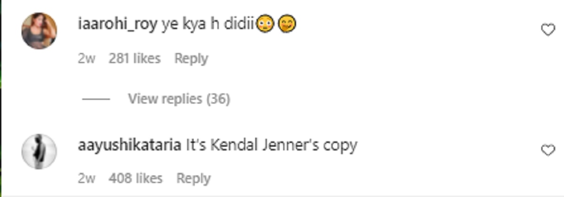Click the flushed face emoji
This screenshot has width=564, height=197.
point(266,25)
